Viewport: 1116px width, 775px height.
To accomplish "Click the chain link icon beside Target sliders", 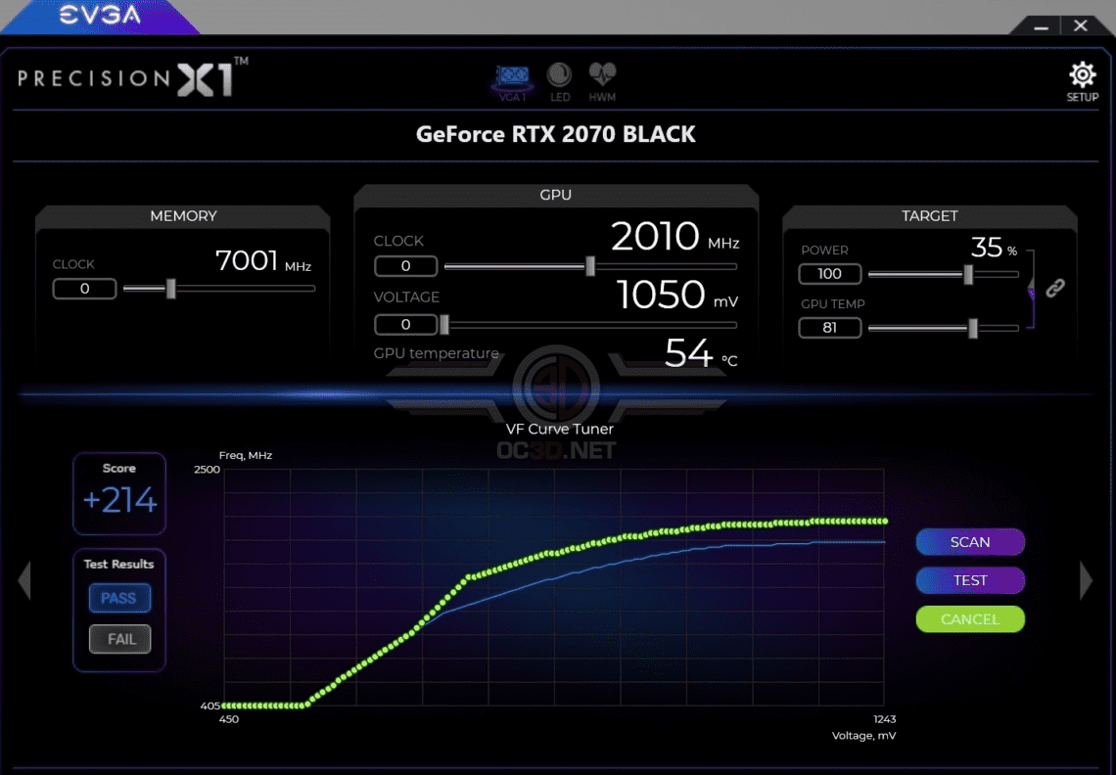I will (1055, 288).
